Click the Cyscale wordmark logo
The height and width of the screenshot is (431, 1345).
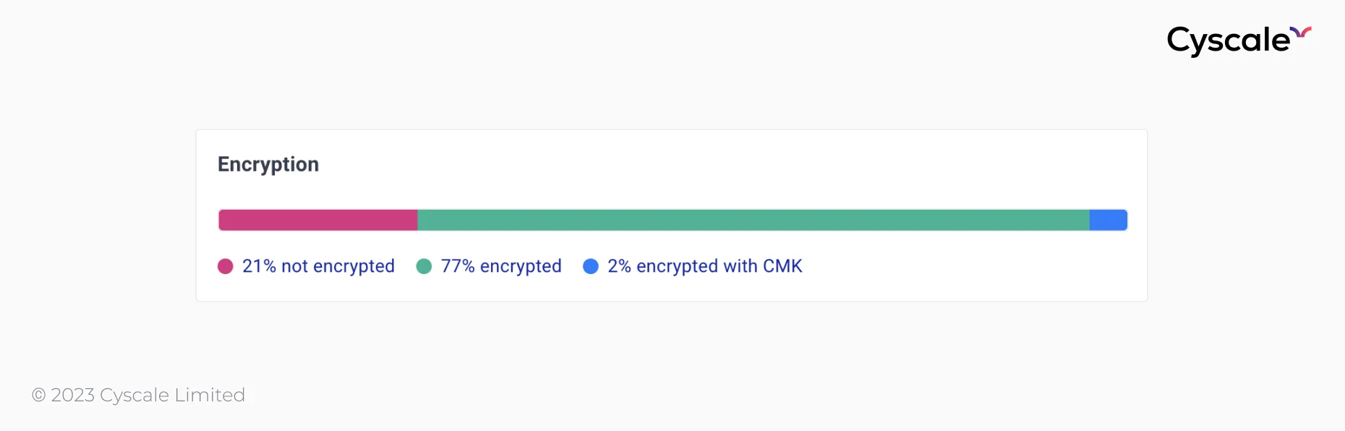[1229, 40]
